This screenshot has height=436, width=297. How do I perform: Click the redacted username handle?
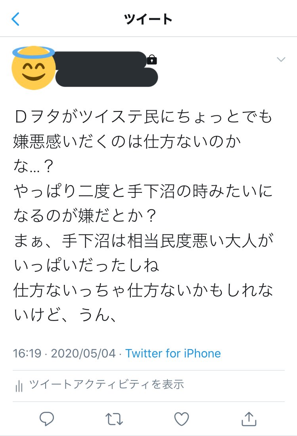pos(107,77)
